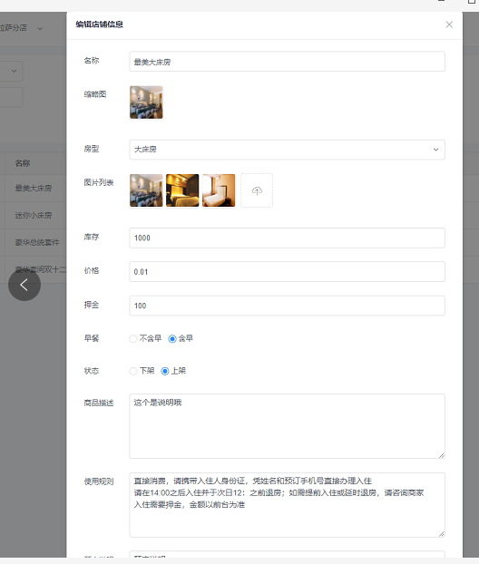479x564 pixels.
Task: Open the first image in 图片列表
Action: tap(146, 190)
